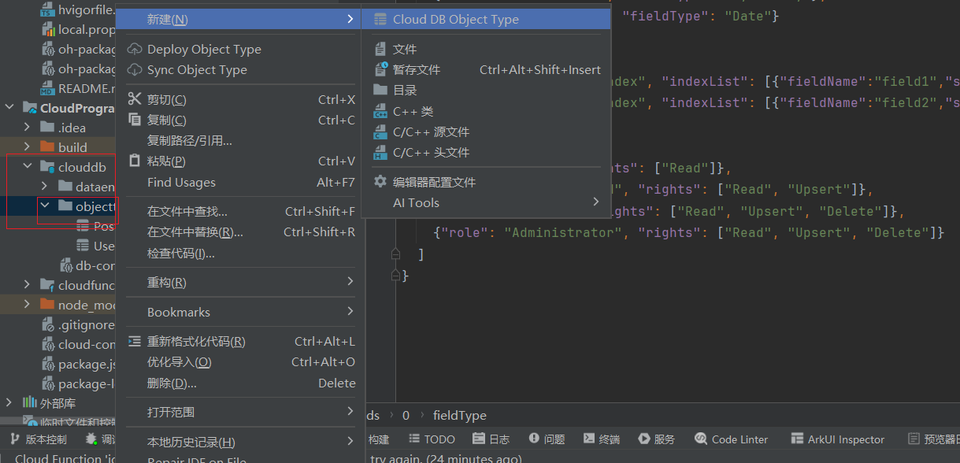Screen dimensions: 960x463
Task: Open the 版本控制 tool window
Action: click(x=39, y=439)
